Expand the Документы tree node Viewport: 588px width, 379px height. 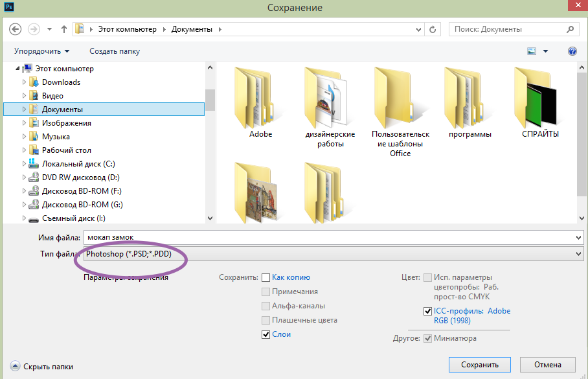[25, 109]
